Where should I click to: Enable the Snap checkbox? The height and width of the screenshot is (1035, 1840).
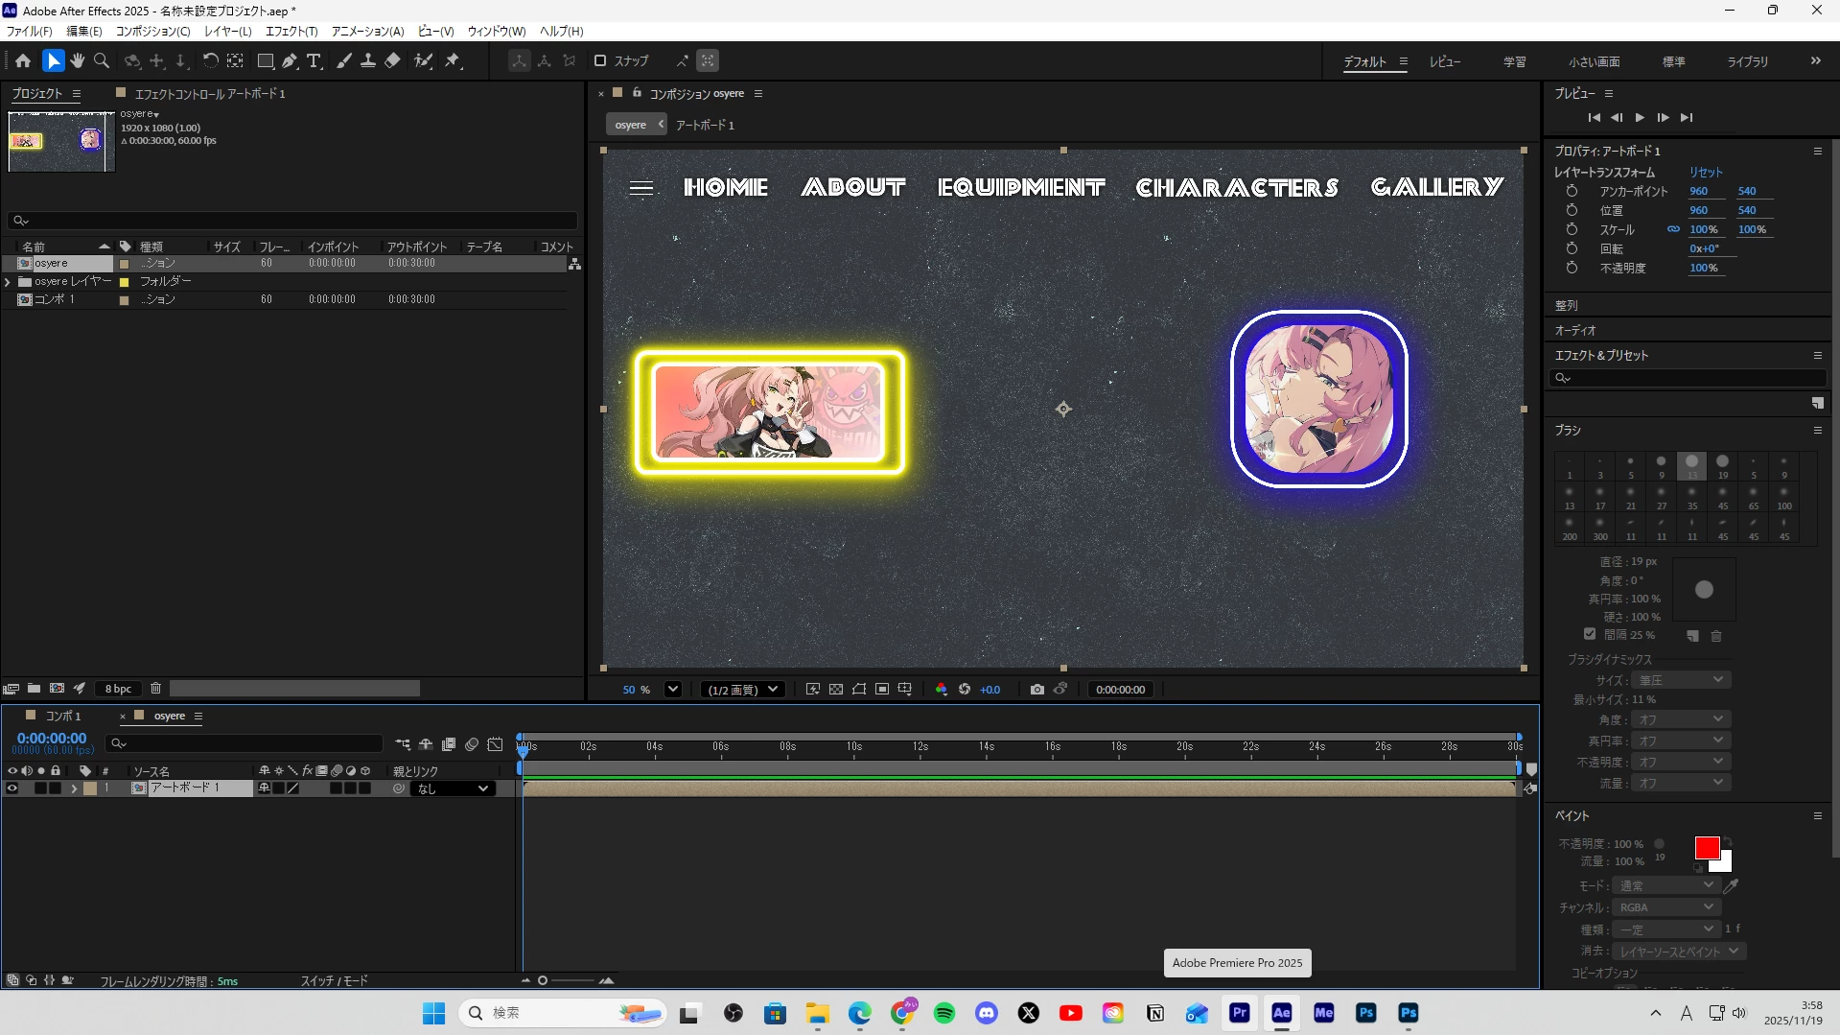(600, 60)
